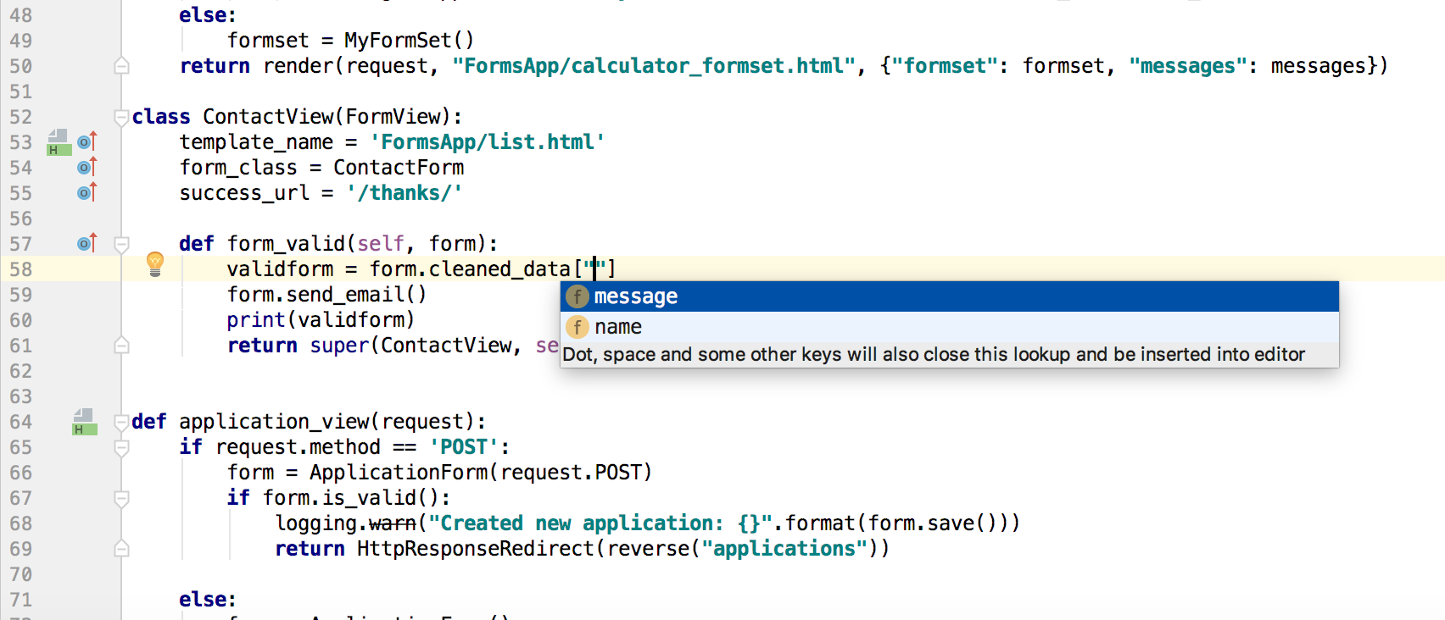Image resolution: width=1445 pixels, height=620 pixels.
Task: Click line number 64 in the gutter
Action: click(x=21, y=422)
